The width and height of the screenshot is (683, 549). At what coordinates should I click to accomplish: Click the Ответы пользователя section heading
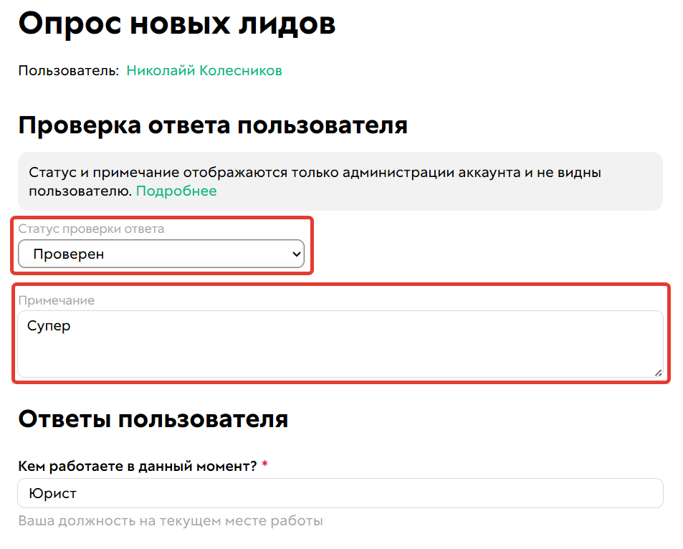tap(153, 419)
